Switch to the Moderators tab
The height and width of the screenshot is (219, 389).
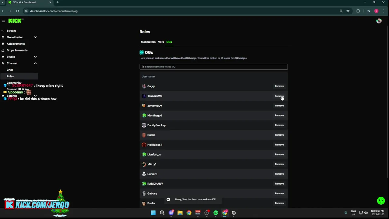click(148, 42)
